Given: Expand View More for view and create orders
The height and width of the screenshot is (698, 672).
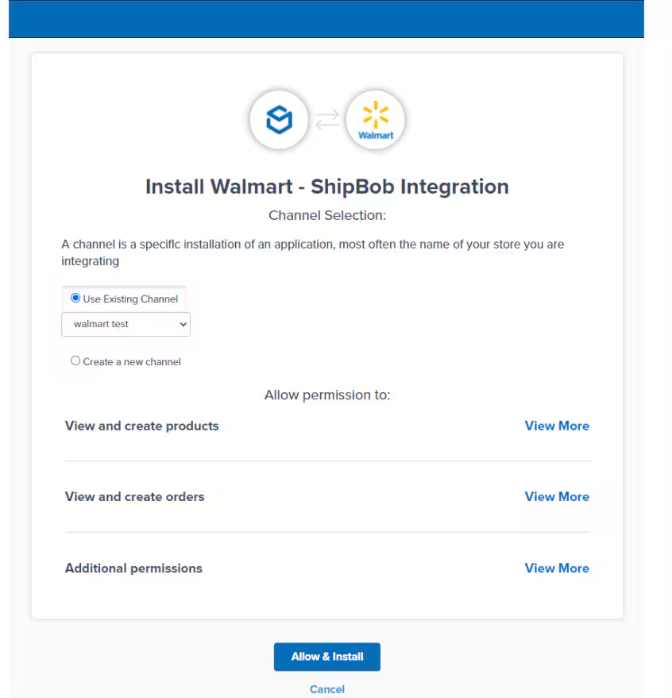Looking at the screenshot, I should tap(557, 496).
